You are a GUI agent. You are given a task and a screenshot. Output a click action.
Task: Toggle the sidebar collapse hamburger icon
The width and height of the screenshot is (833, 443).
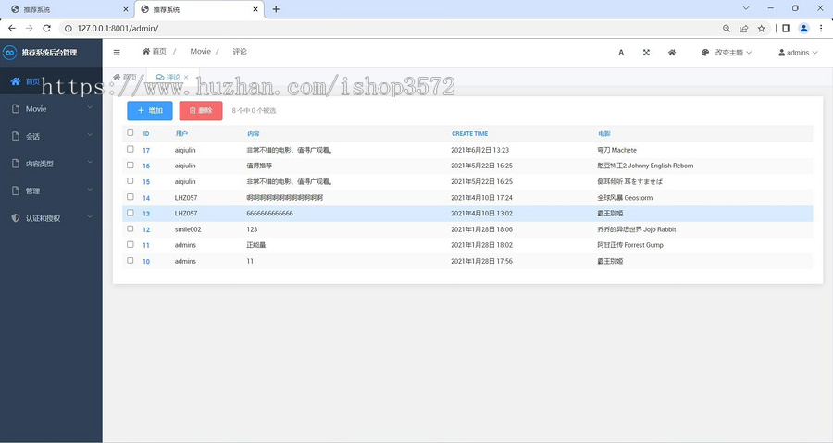tap(117, 53)
